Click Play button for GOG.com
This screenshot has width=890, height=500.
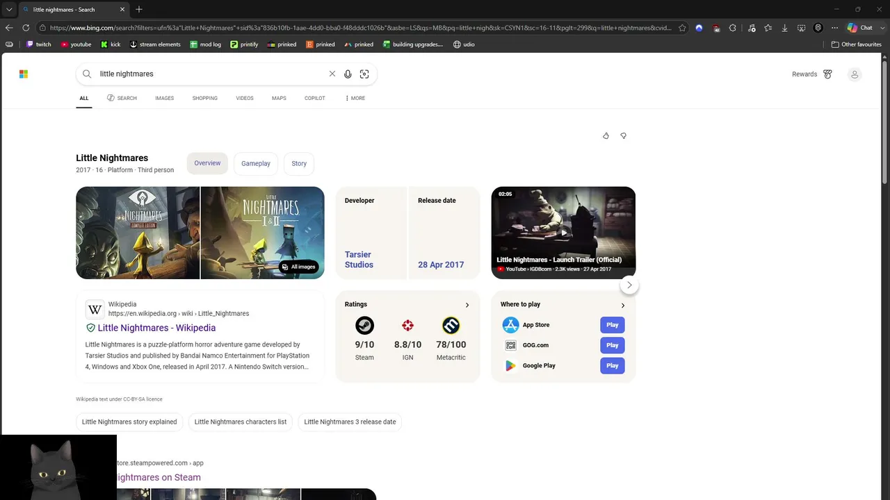pos(613,345)
